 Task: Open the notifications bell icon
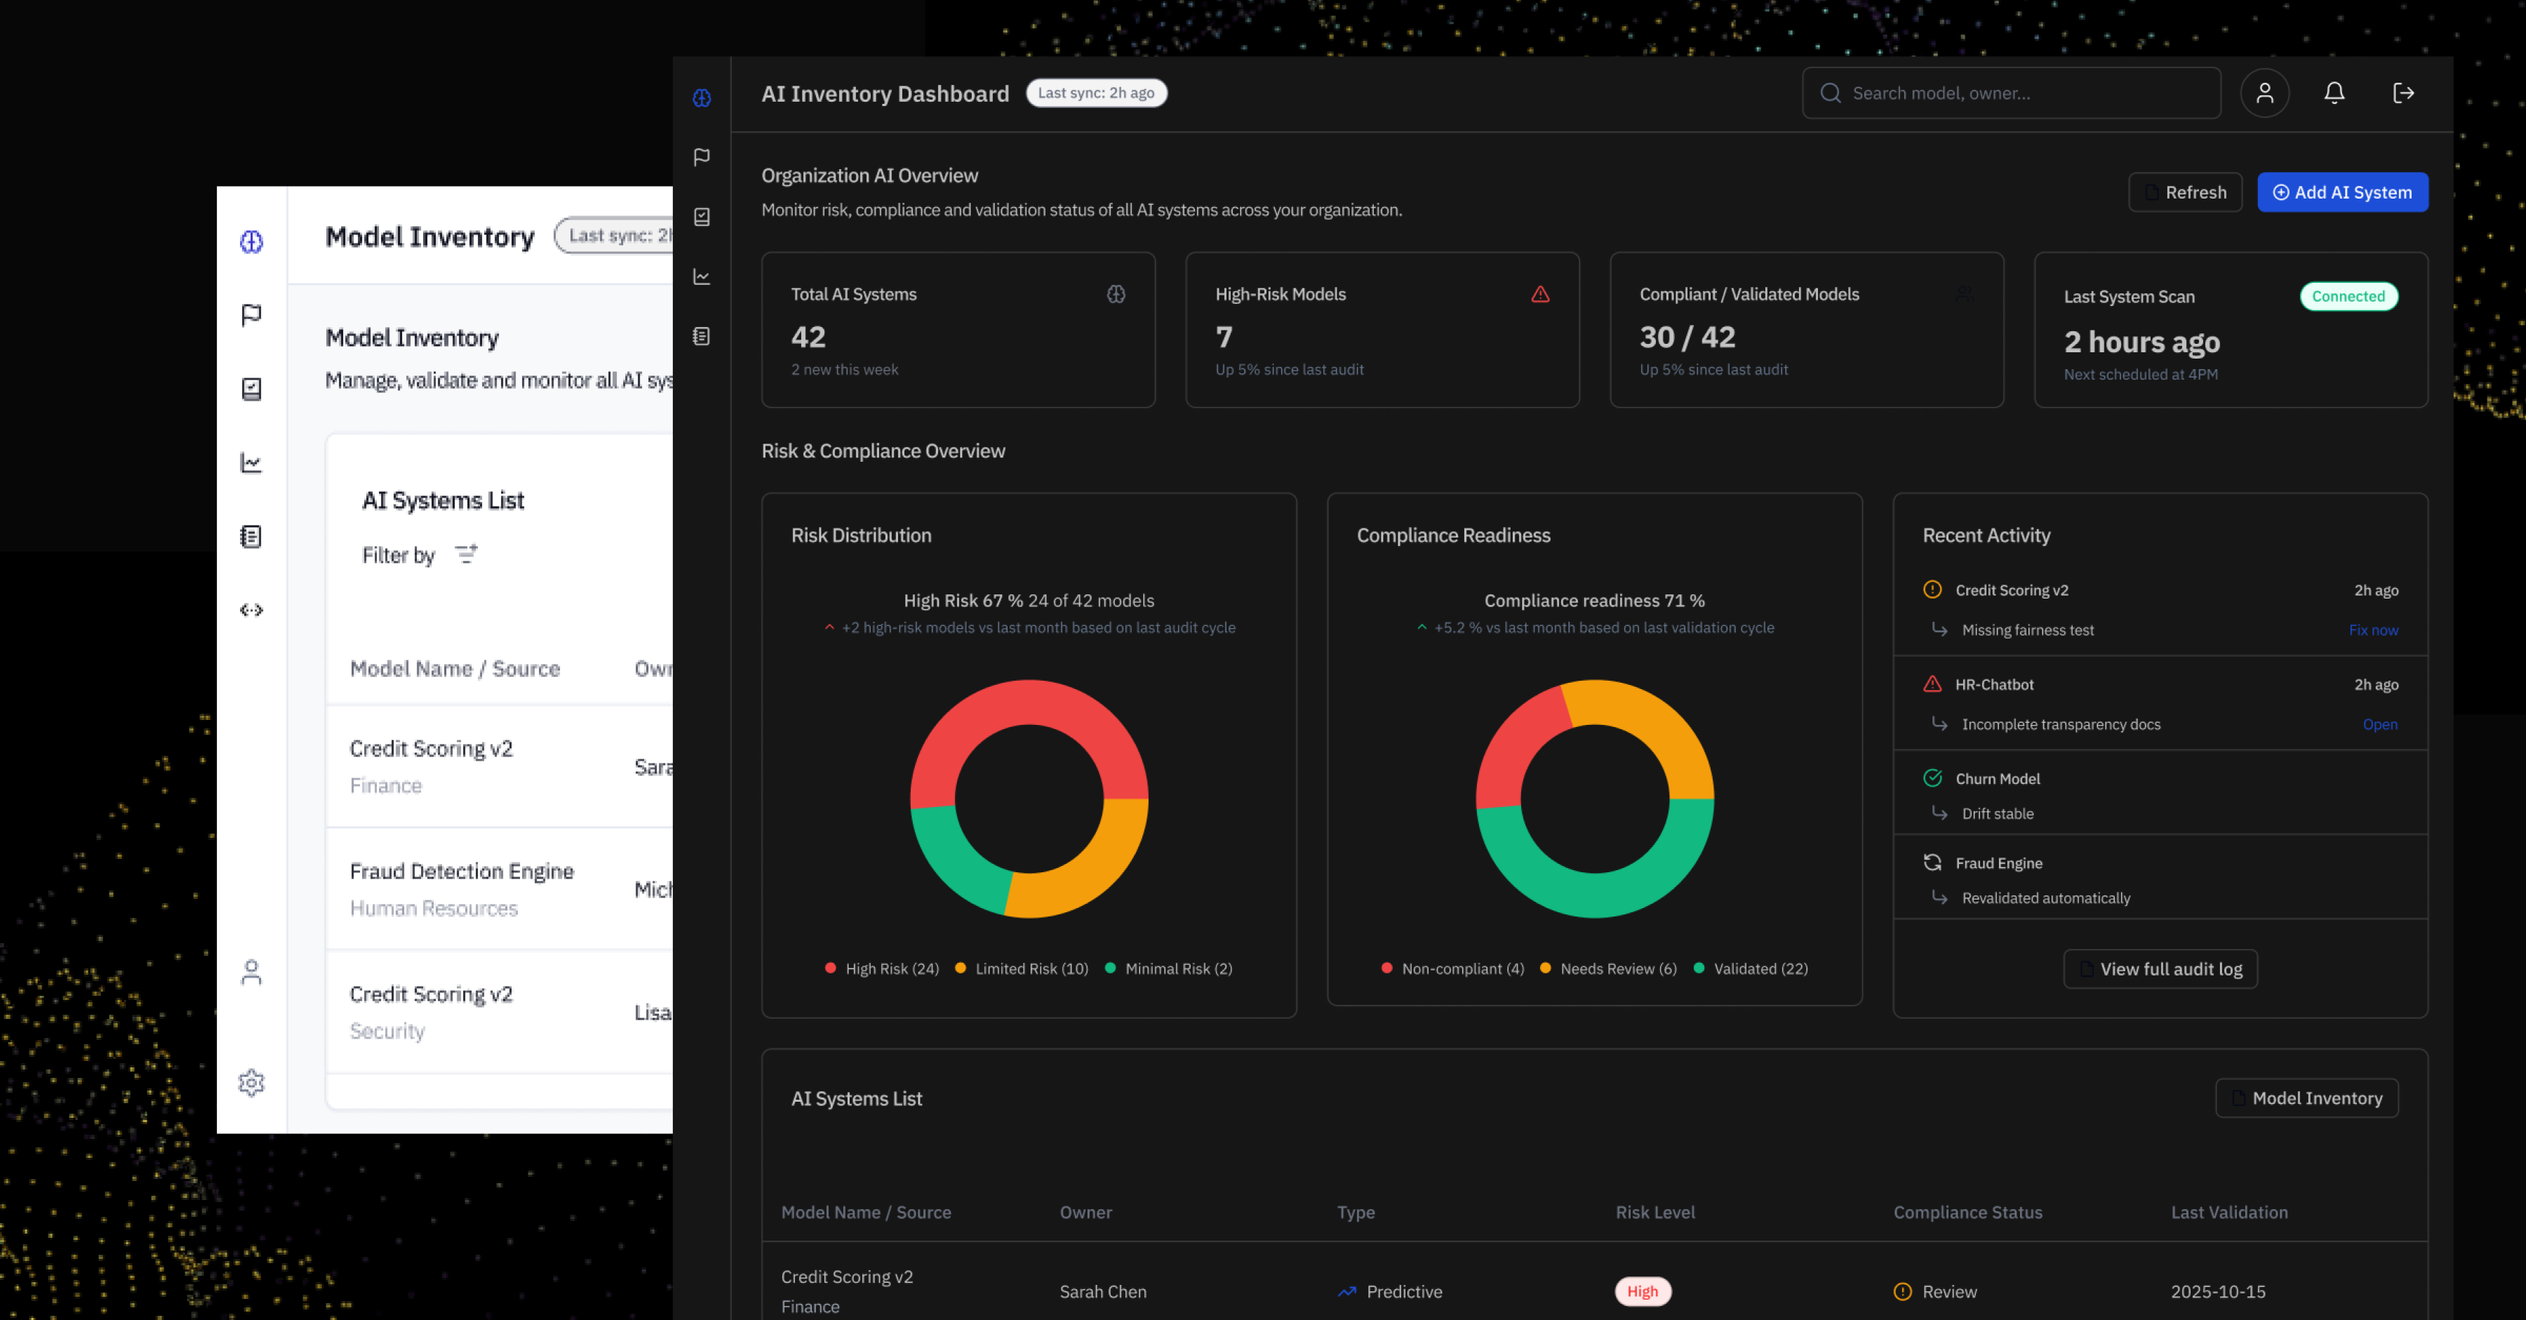coord(2334,93)
